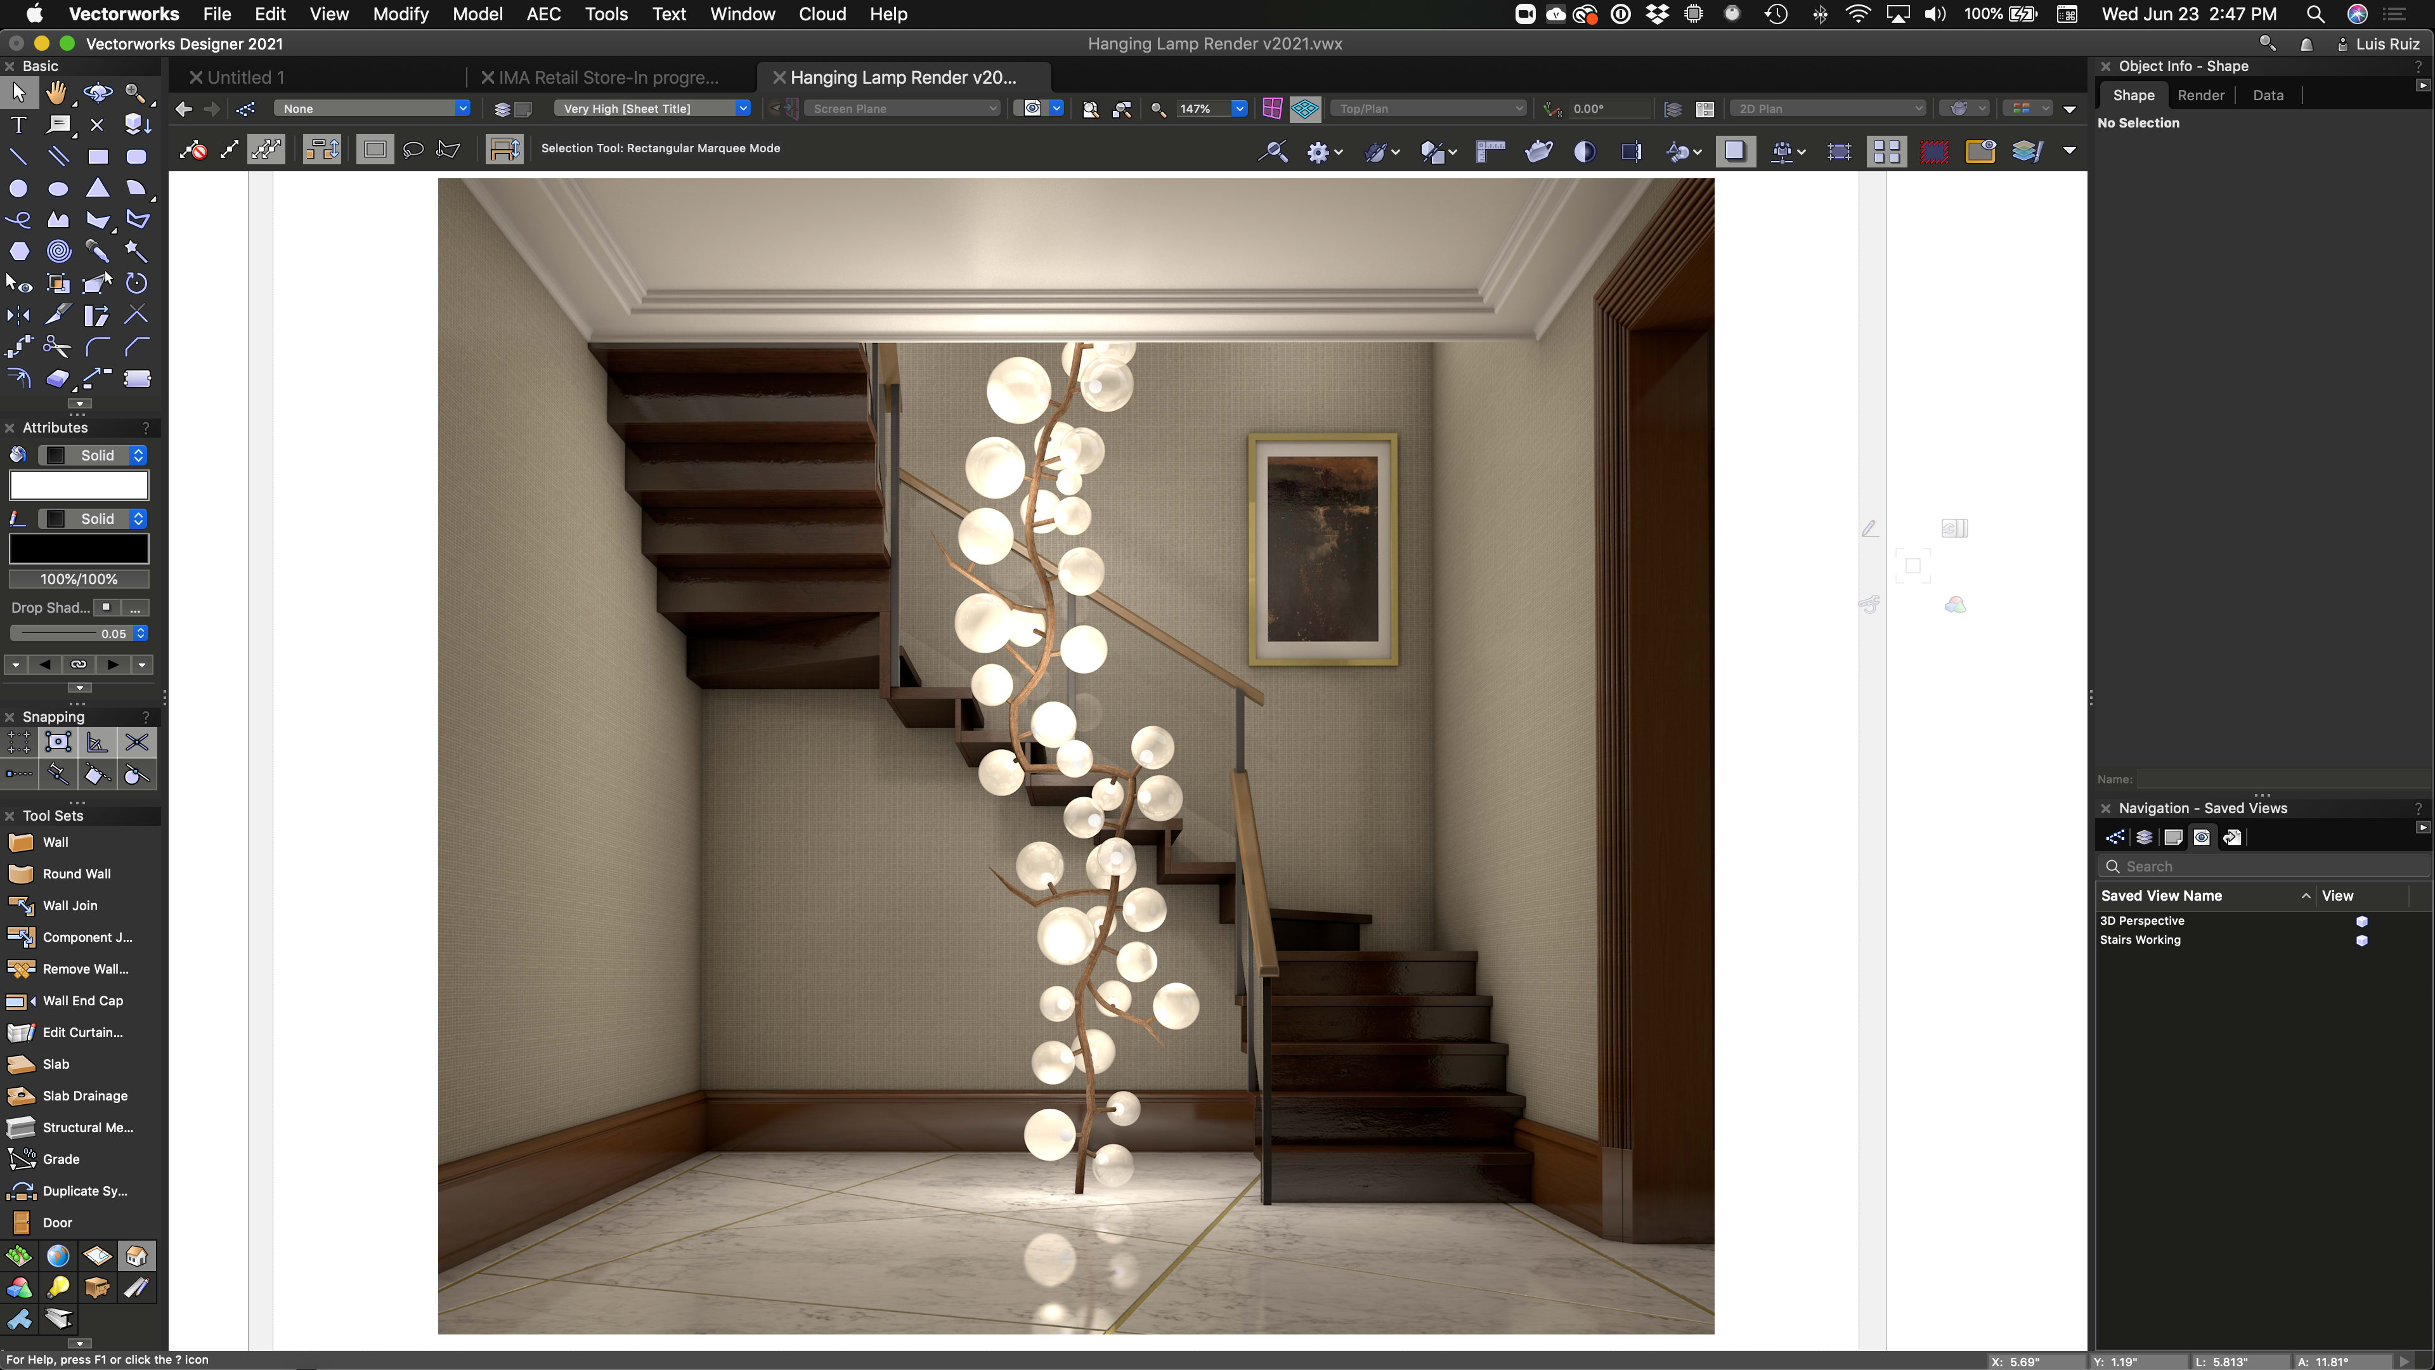Toggle Snap to Grid
Viewport: 2435px width, 1370px height.
pyautogui.click(x=19, y=742)
